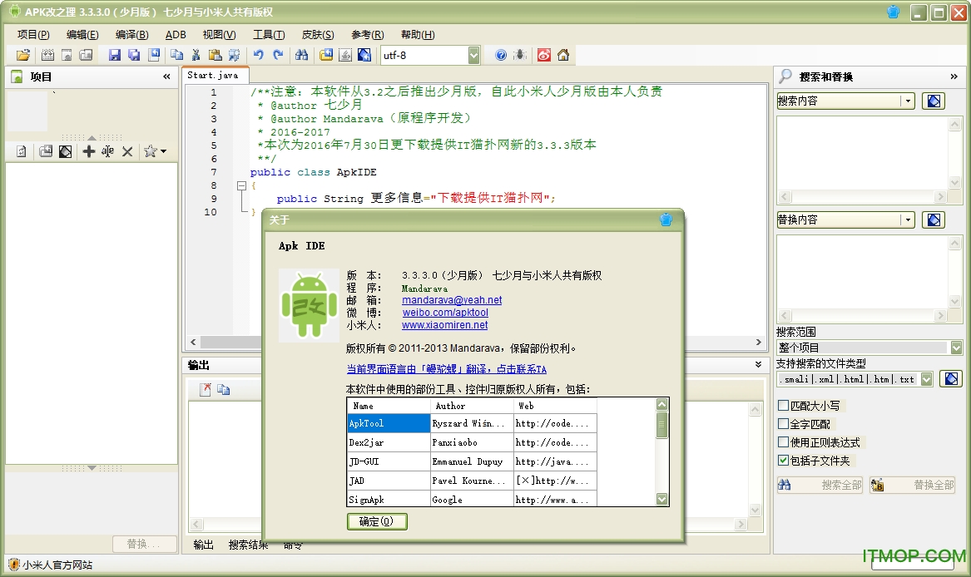The width and height of the screenshot is (971, 577).
Task: Click the Save All double-floppy icon
Action: tap(134, 55)
